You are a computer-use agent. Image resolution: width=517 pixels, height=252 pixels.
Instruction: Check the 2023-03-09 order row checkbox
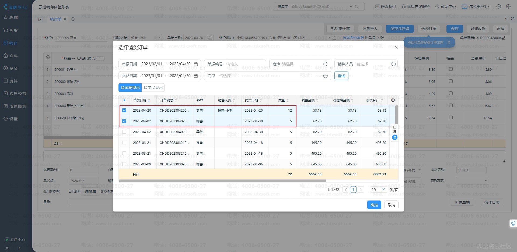[124, 164]
